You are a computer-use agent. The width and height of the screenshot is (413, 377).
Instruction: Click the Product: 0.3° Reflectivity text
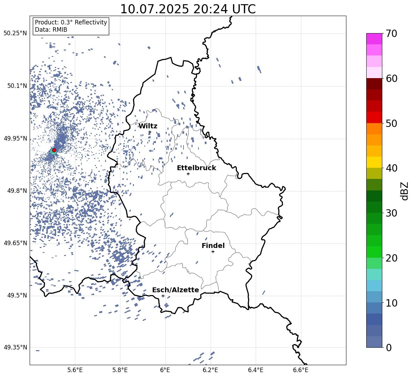[71, 22]
